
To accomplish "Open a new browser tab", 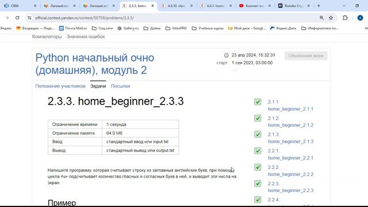I will point(319,6).
